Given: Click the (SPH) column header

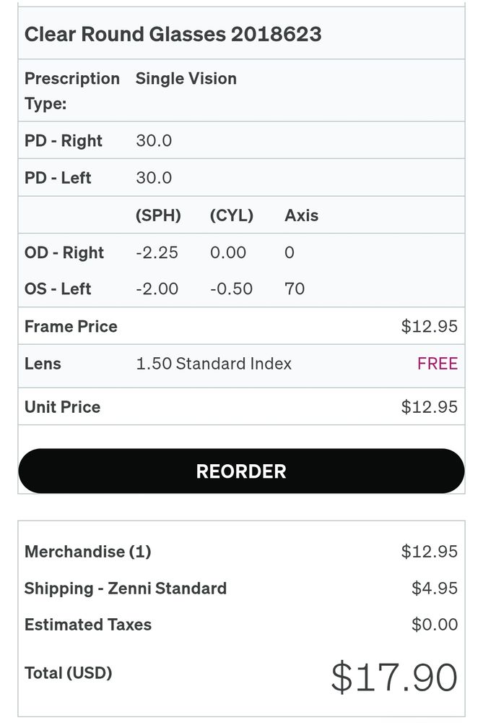Looking at the screenshot, I should click(158, 215).
